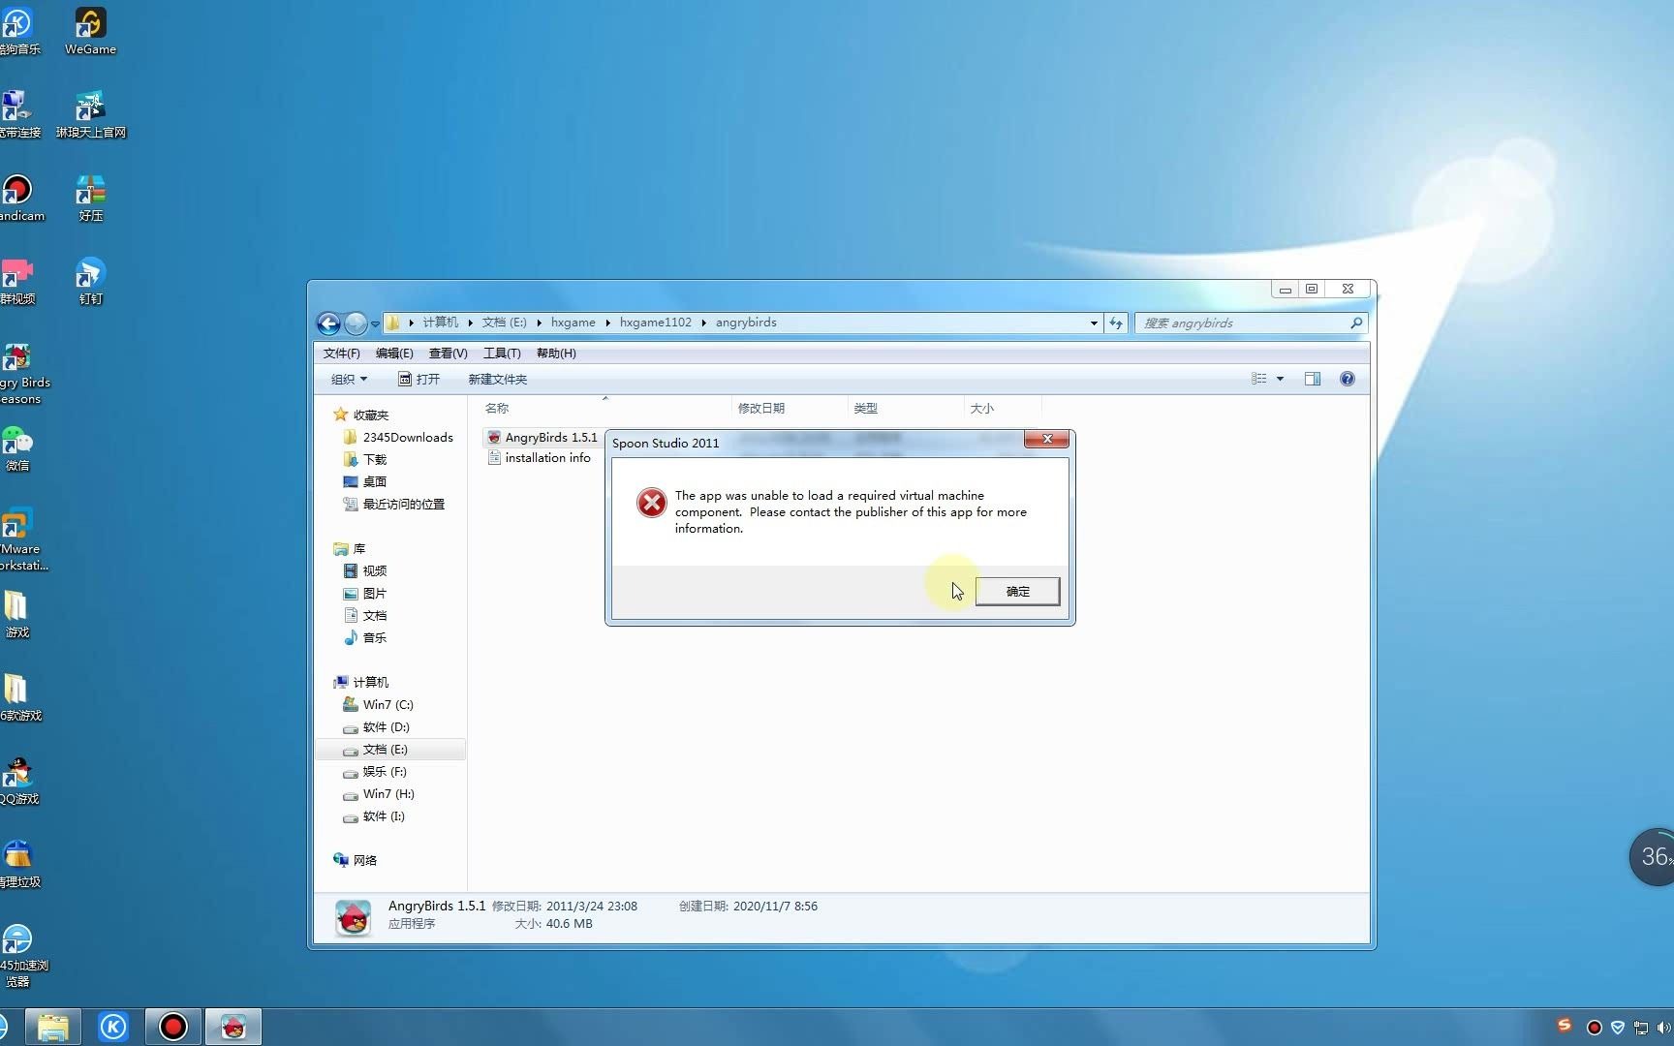Open 好压 desktop icon
The height and width of the screenshot is (1046, 1674).
coord(90,199)
